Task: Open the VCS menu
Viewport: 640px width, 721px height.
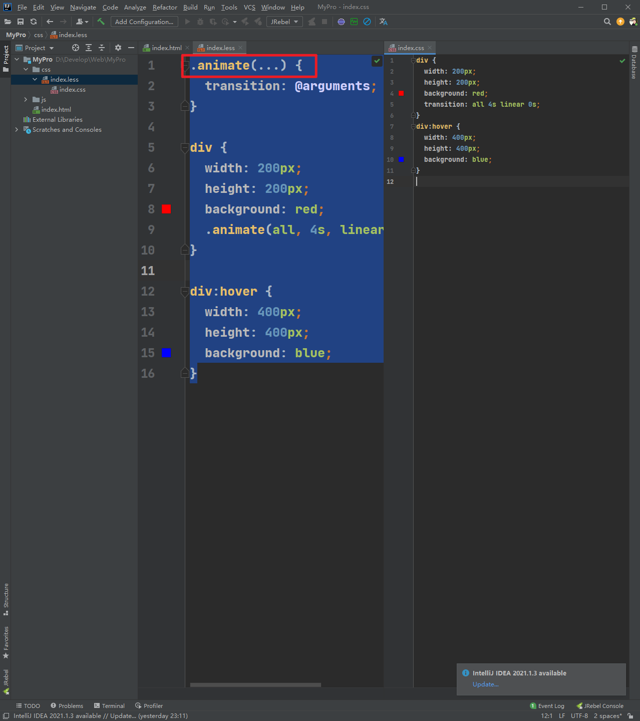Action: [x=249, y=7]
